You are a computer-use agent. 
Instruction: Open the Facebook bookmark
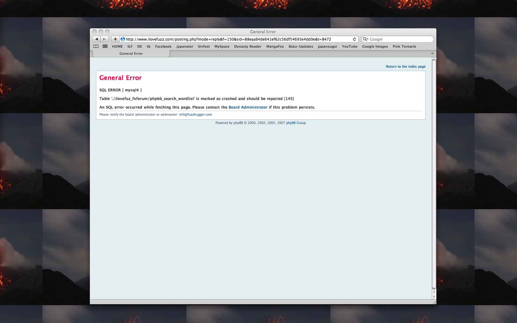coord(163,46)
